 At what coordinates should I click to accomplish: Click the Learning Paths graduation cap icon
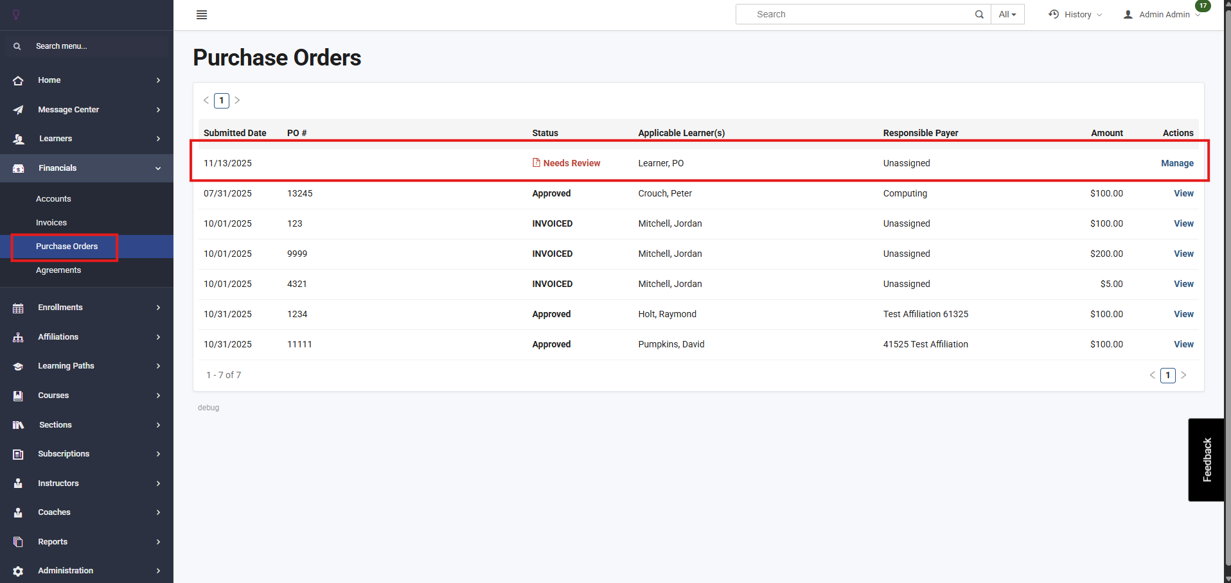click(x=18, y=367)
